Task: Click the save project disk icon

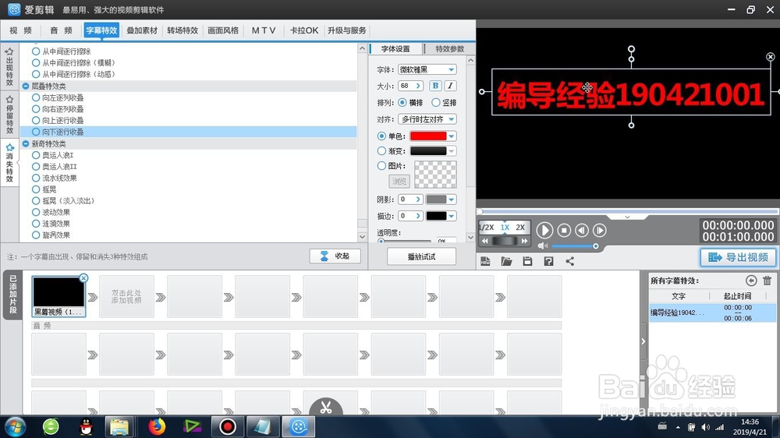Action: tap(527, 261)
